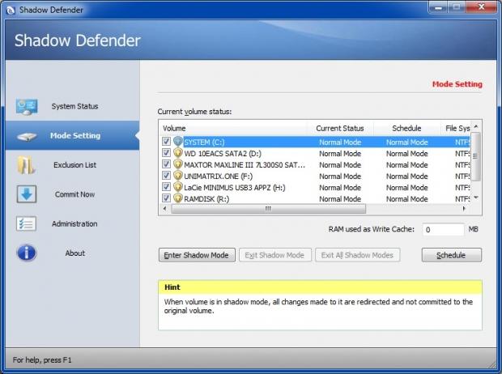Click the volume list scroll up arrow
Viewport: 502px width, 374px height.
pyautogui.click(x=476, y=126)
